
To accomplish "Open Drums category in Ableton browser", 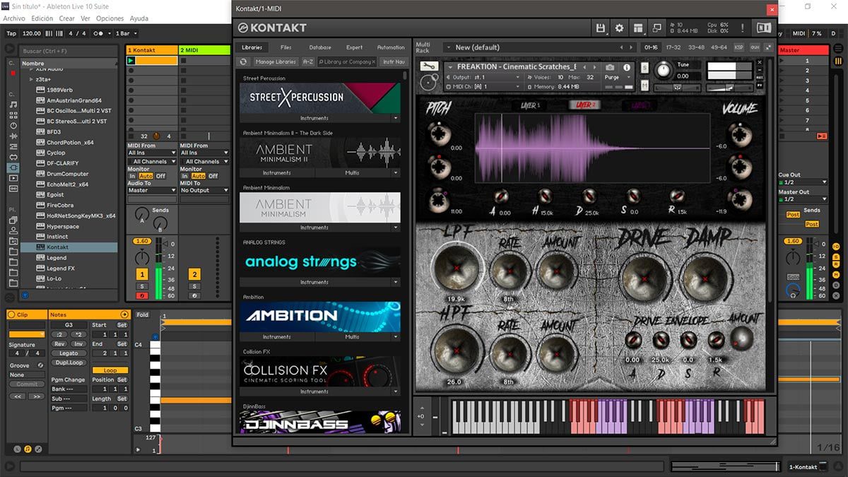I will pos(14,114).
